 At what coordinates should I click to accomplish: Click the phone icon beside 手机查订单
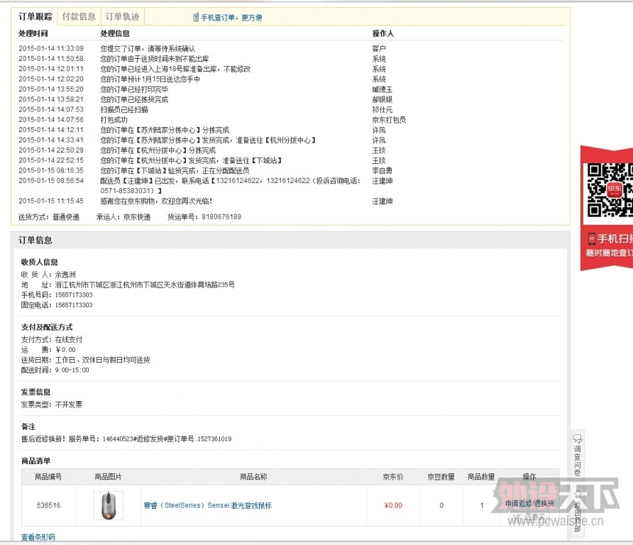click(196, 17)
